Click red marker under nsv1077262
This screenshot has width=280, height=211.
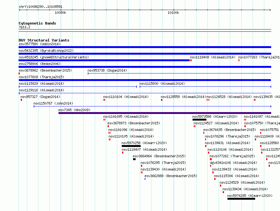click(211, 159)
